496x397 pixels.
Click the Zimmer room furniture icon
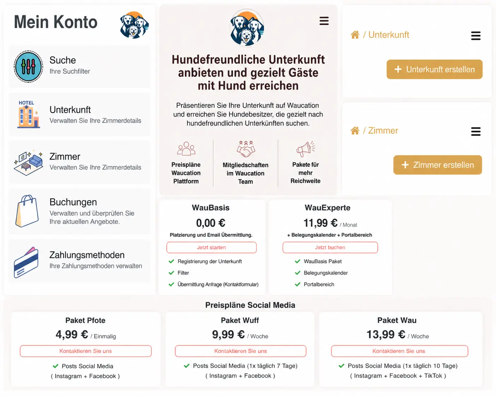28,162
